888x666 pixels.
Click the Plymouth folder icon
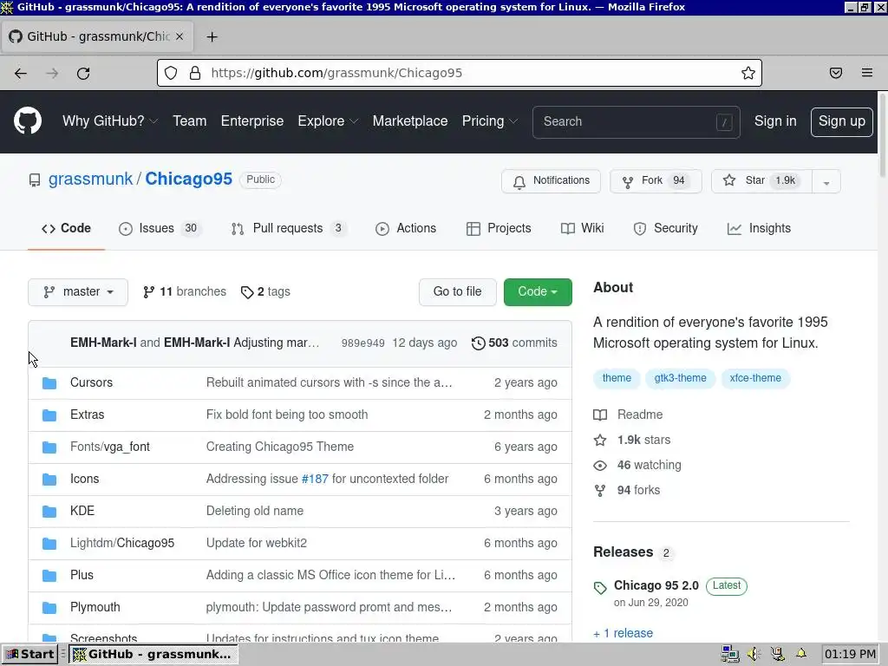coord(49,608)
